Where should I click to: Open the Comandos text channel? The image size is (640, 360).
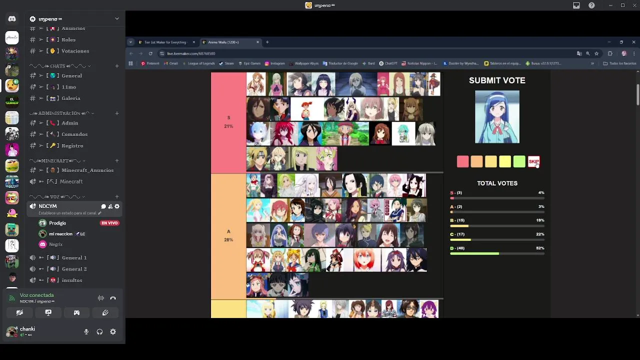(x=74, y=134)
